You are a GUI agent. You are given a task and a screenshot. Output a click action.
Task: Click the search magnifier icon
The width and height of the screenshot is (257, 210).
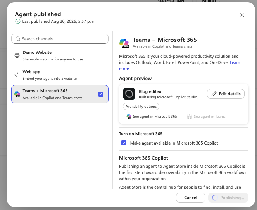coord(18,39)
